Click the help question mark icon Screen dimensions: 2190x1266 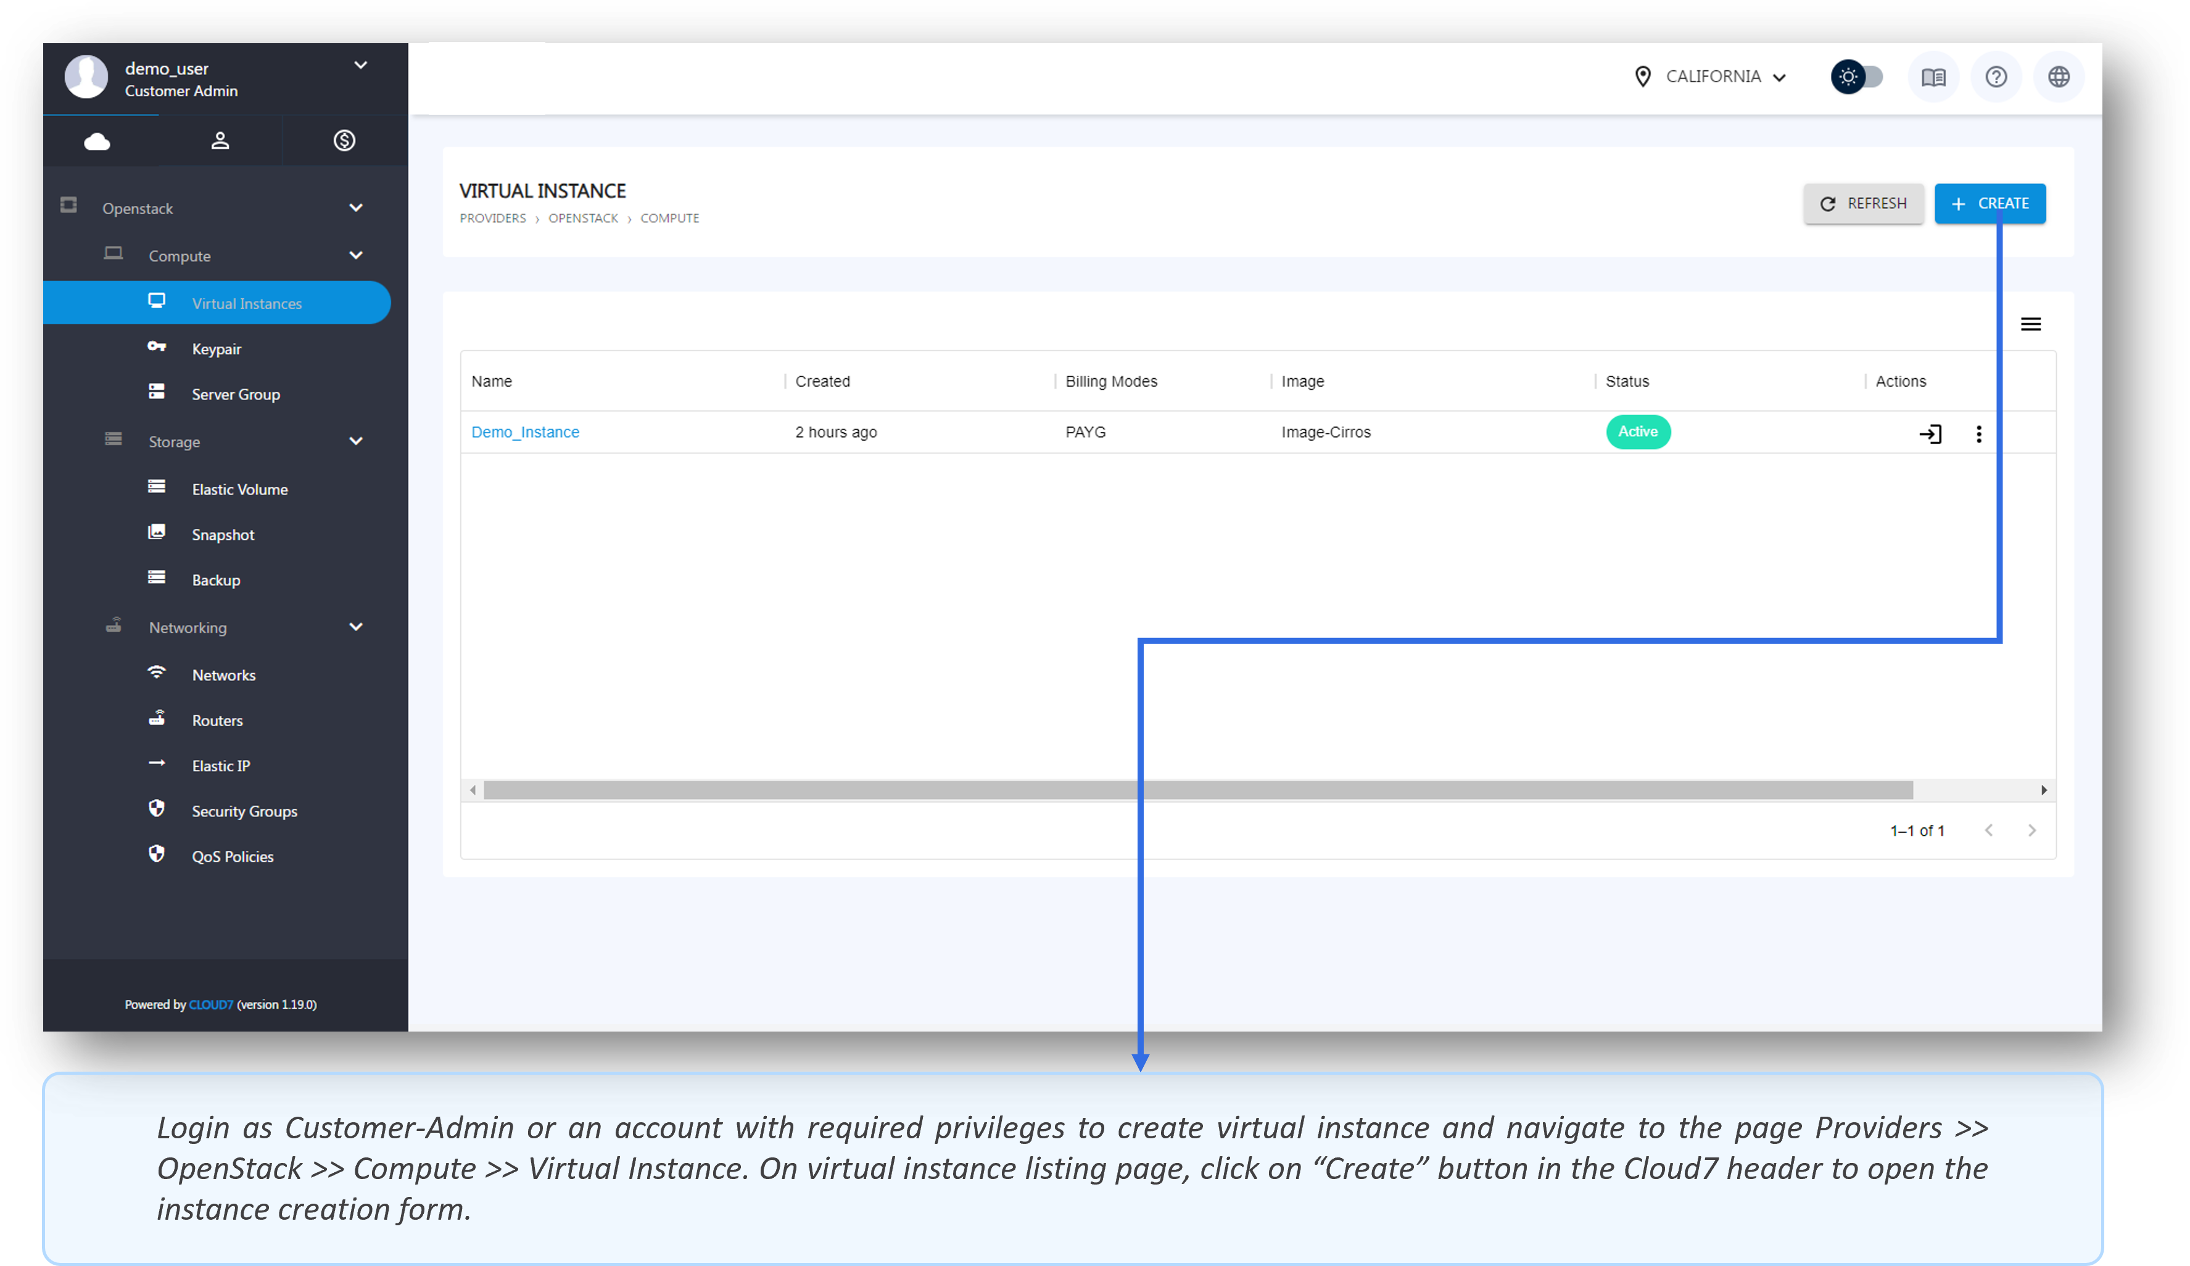[x=1995, y=77]
